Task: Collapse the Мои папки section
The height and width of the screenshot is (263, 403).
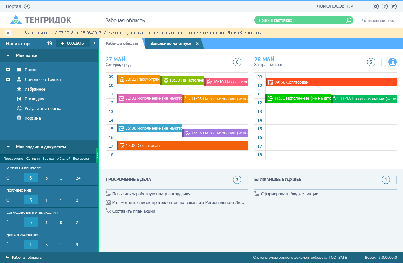Action: click(8, 55)
